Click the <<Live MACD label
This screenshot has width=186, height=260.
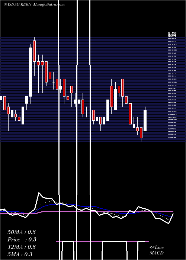click(157, 250)
